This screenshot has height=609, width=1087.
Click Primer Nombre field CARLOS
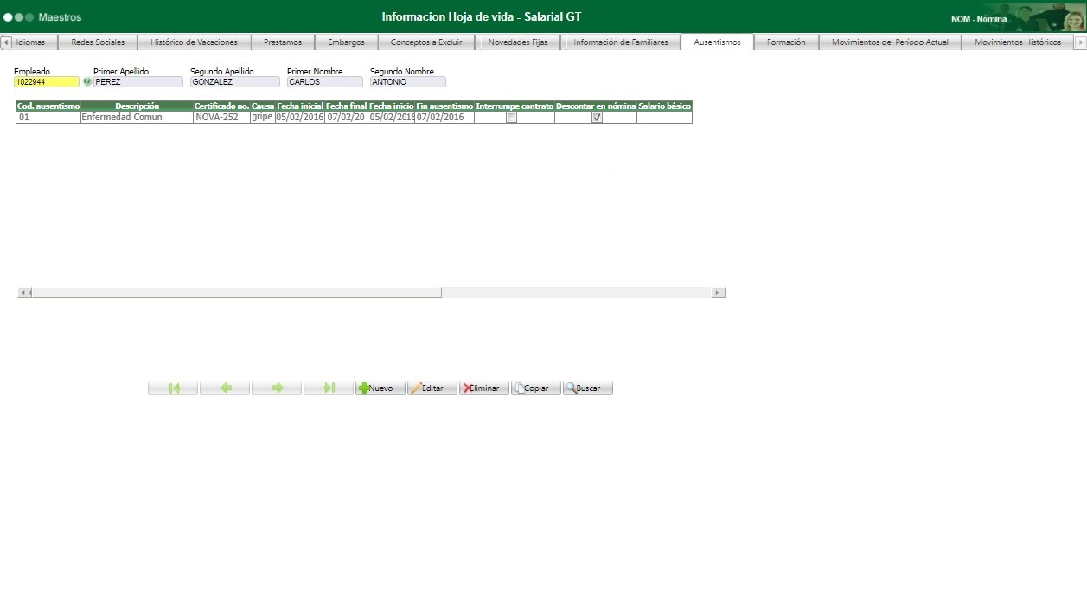pyautogui.click(x=325, y=82)
